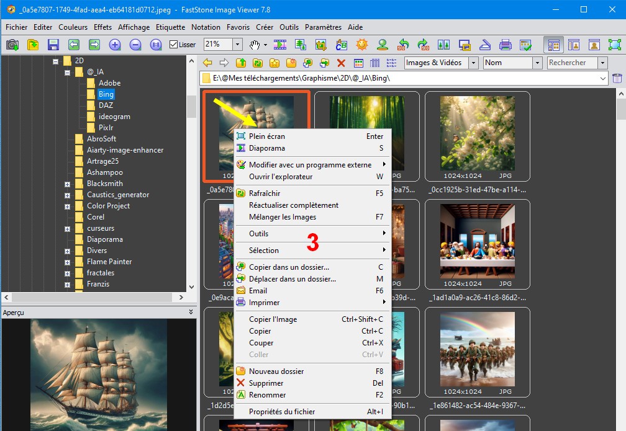Screen dimensions: 626x431
Task: Collapse the 2D folder tree node
Action: pyautogui.click(x=55, y=61)
